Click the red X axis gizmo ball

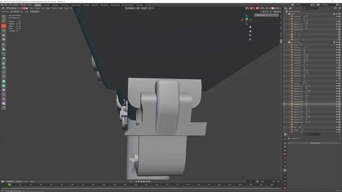click(242, 20)
